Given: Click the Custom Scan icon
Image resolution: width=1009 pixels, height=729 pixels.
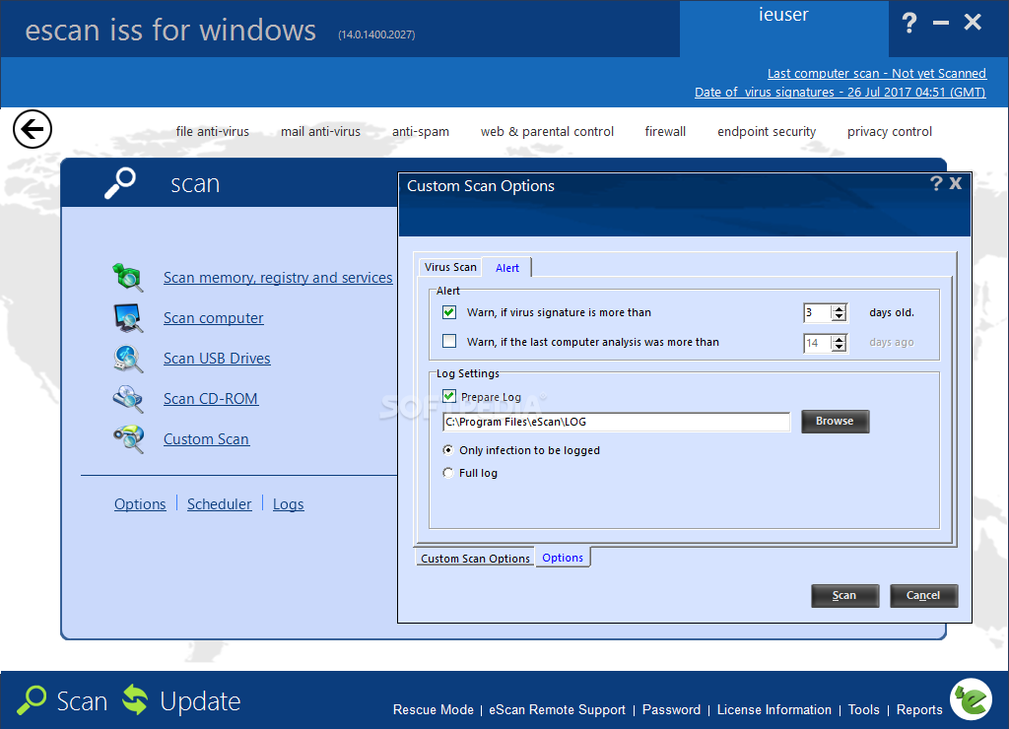Looking at the screenshot, I should (x=127, y=439).
